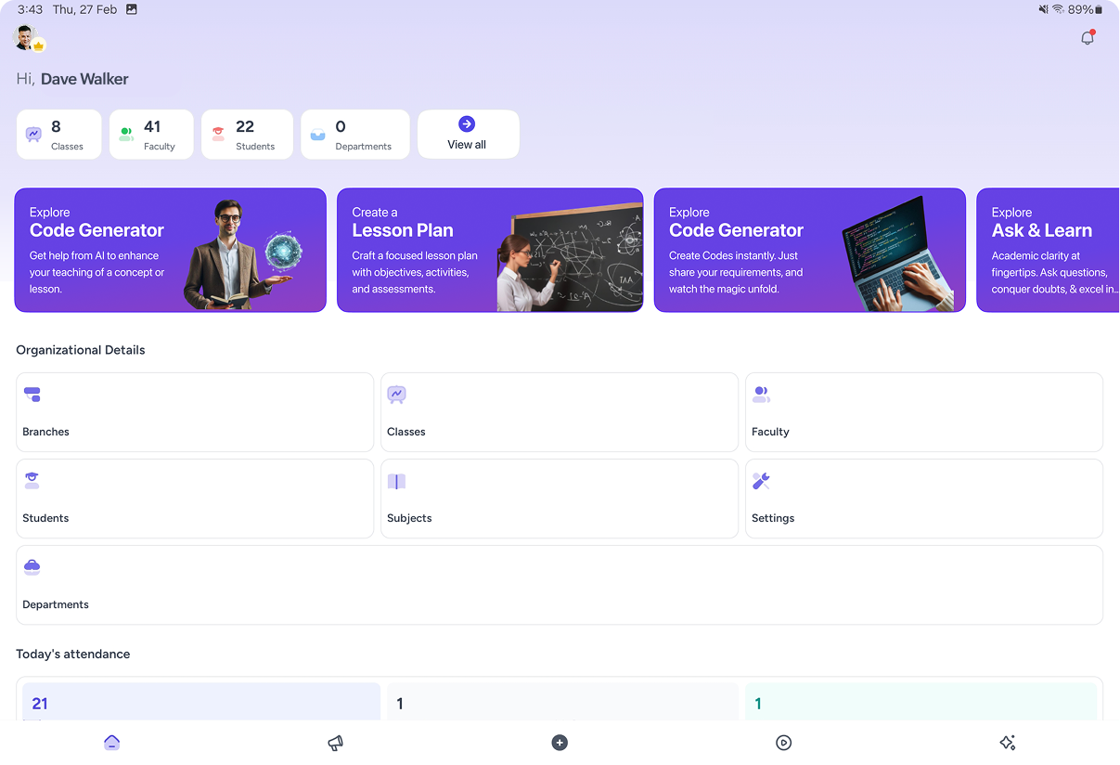
Task: Open Dave Walker's profile avatar
Action: coord(25,37)
